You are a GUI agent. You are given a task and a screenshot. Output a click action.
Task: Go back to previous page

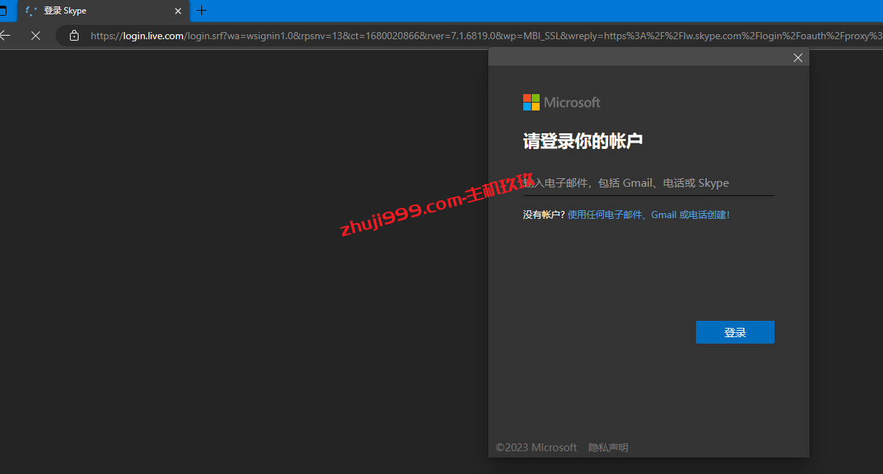point(5,35)
